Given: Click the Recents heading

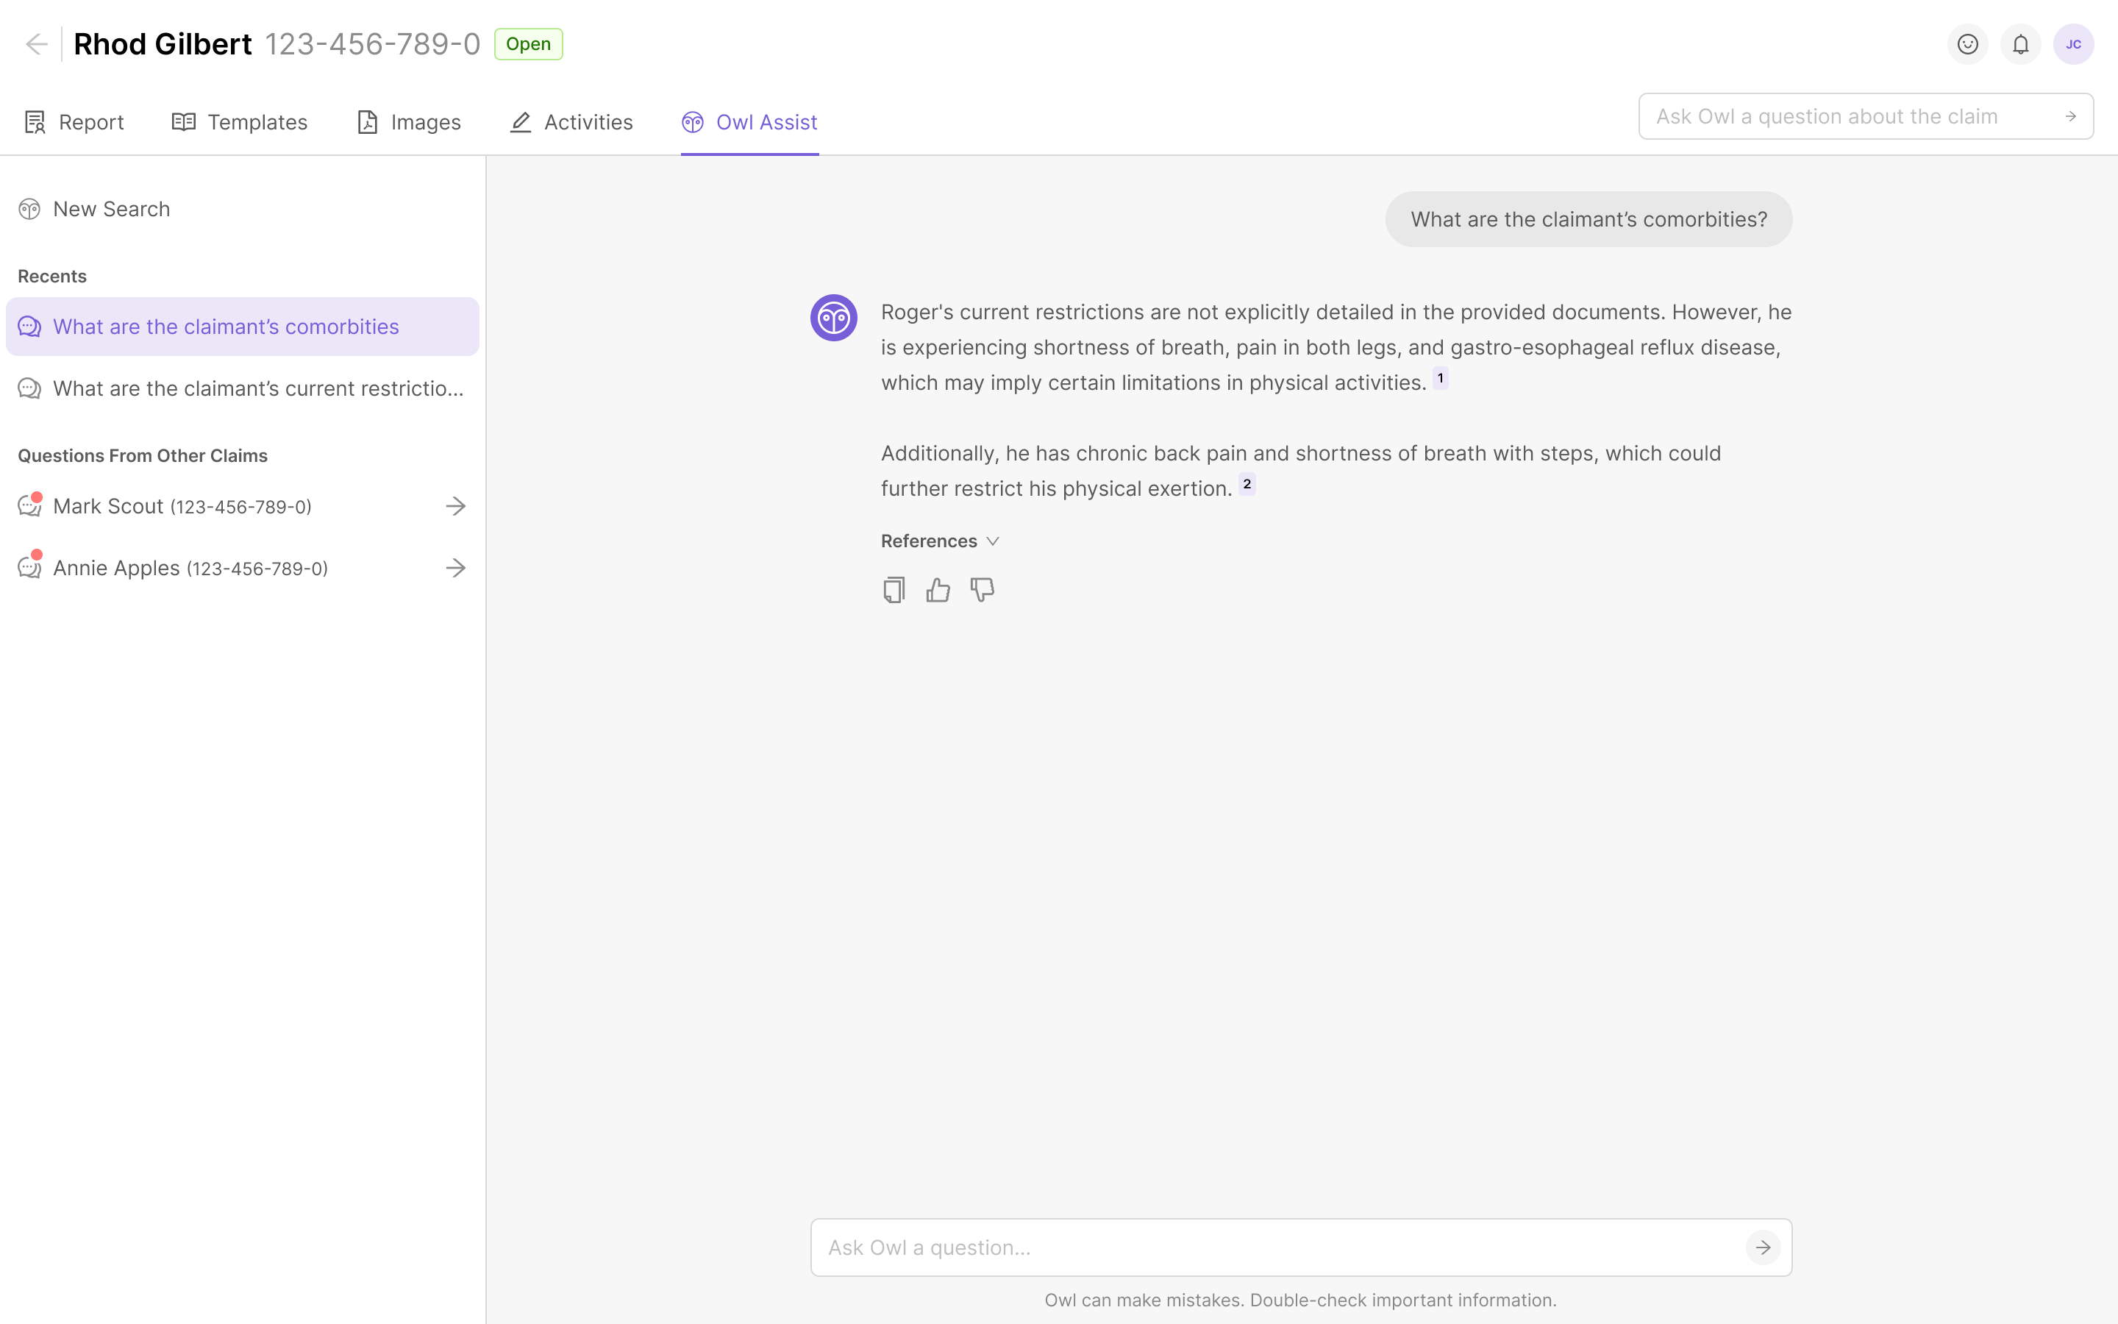Looking at the screenshot, I should pos(52,277).
